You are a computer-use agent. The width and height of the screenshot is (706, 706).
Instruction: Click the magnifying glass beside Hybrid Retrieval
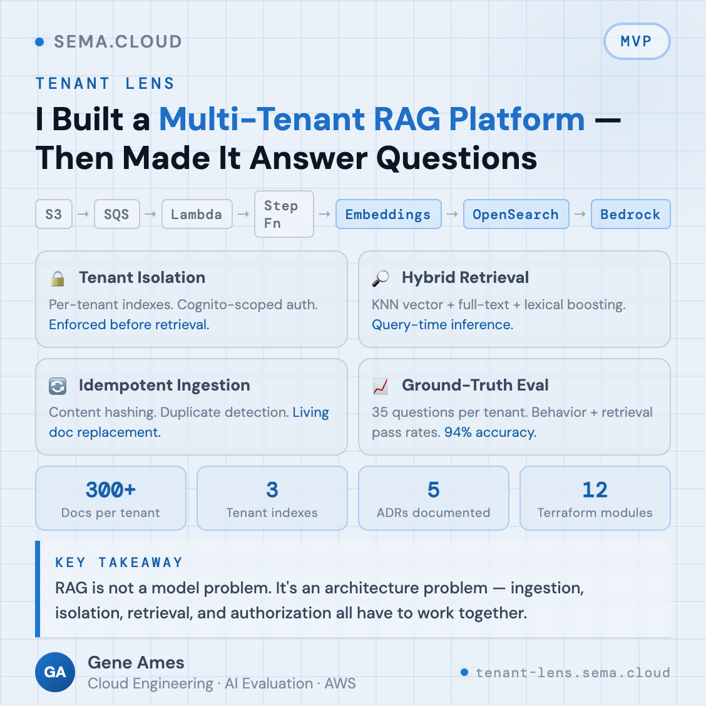pos(381,279)
